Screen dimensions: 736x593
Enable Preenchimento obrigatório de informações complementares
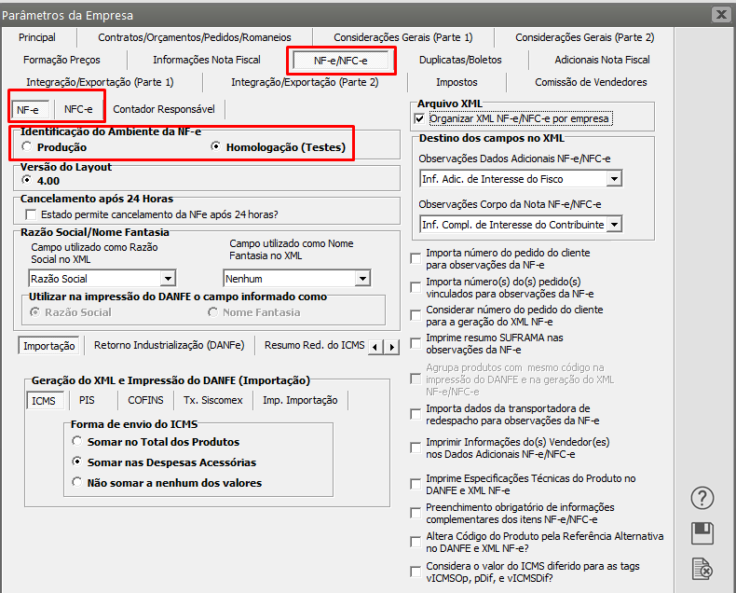click(416, 513)
